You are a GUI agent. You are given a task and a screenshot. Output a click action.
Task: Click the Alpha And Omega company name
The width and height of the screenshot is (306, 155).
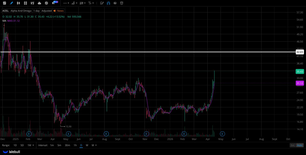[21, 11]
